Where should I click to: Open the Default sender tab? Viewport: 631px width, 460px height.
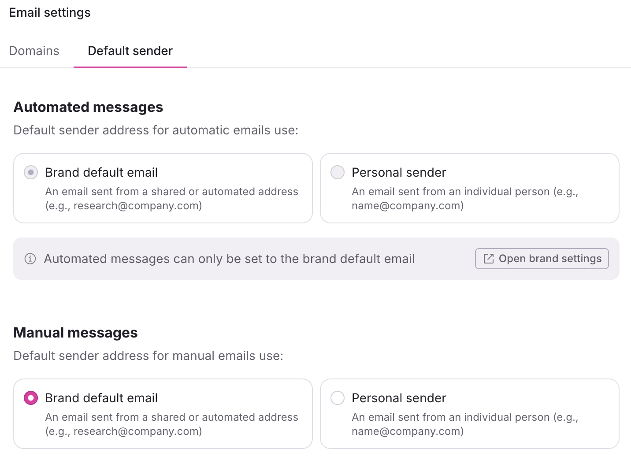130,51
